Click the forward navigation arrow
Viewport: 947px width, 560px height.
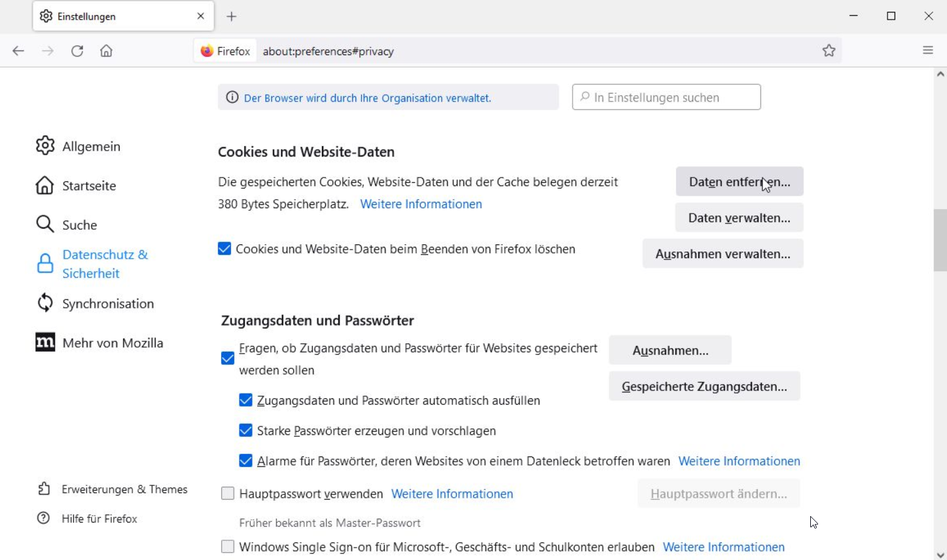click(48, 51)
